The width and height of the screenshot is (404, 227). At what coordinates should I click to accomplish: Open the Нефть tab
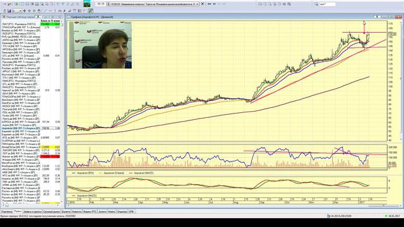[112, 212]
